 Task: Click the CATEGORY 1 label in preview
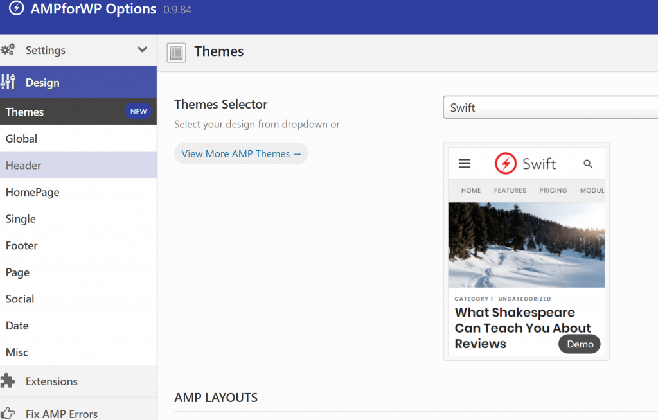click(x=474, y=299)
